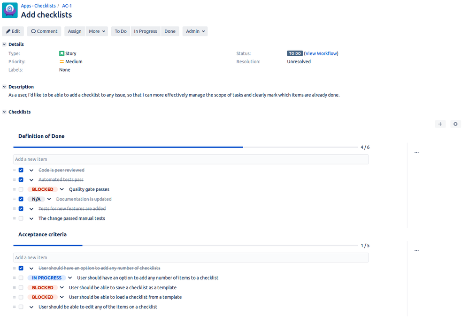Click the 4 / 6 progress count
The image size is (469, 330).
tap(365, 147)
